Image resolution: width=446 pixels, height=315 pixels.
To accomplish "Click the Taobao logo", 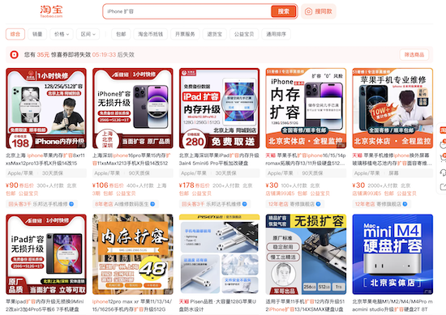I will [51, 11].
